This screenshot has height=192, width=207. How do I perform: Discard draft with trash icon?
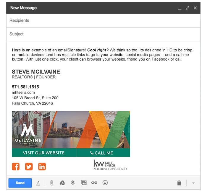pos(179,183)
